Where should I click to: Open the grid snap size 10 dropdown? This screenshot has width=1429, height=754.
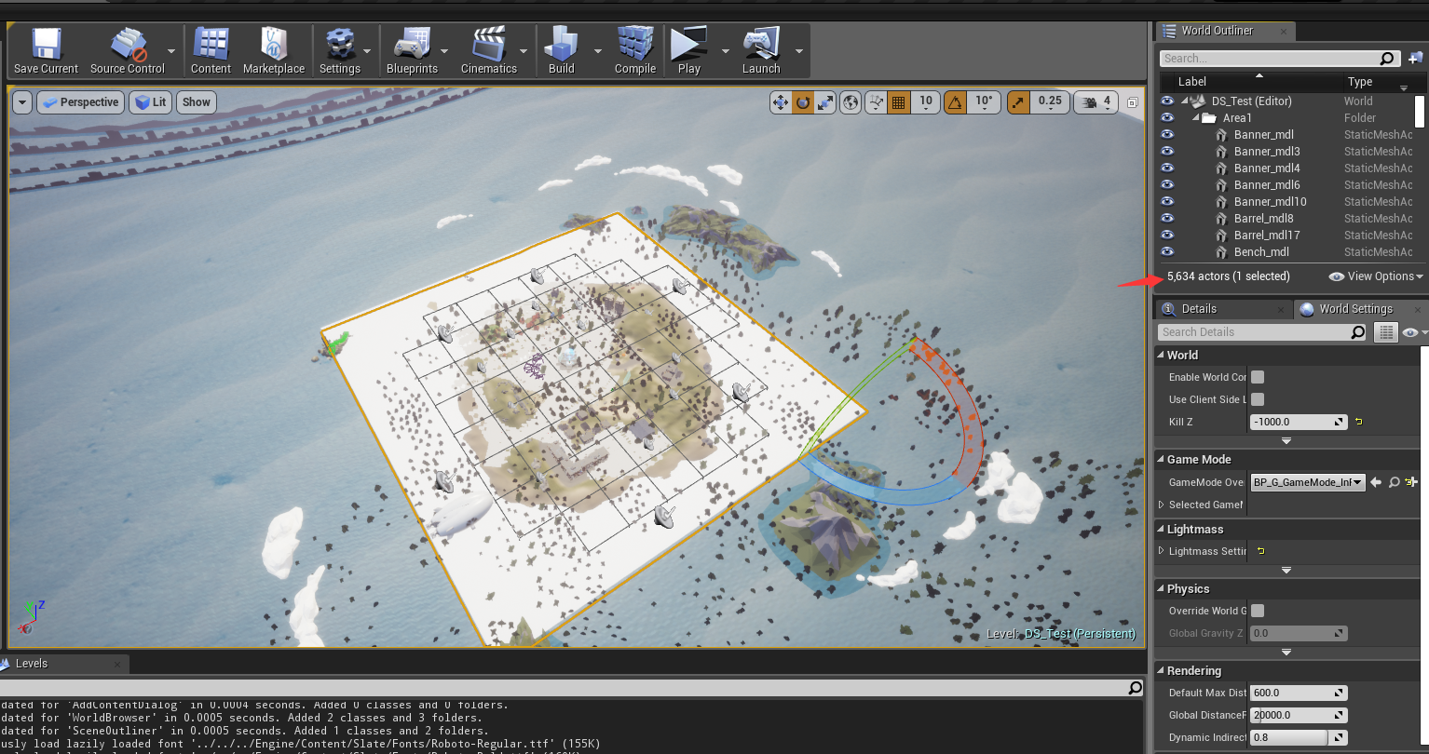pyautogui.click(x=926, y=102)
